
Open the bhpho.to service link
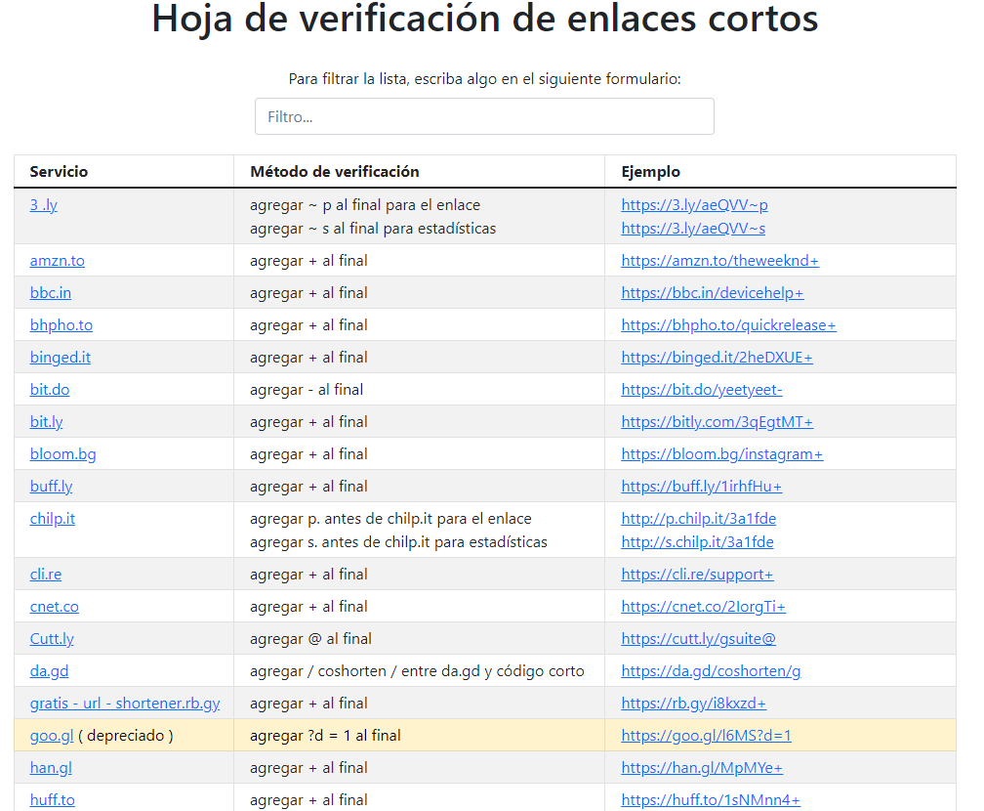(x=61, y=324)
